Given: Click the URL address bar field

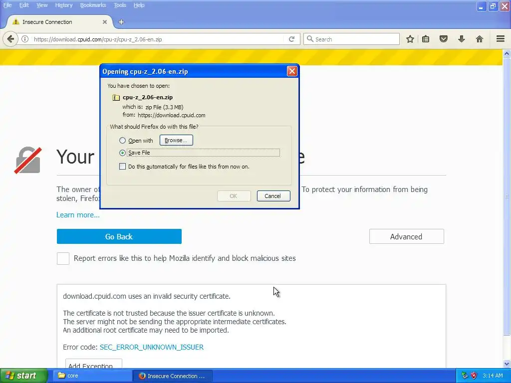Looking at the screenshot, I should tap(158, 39).
